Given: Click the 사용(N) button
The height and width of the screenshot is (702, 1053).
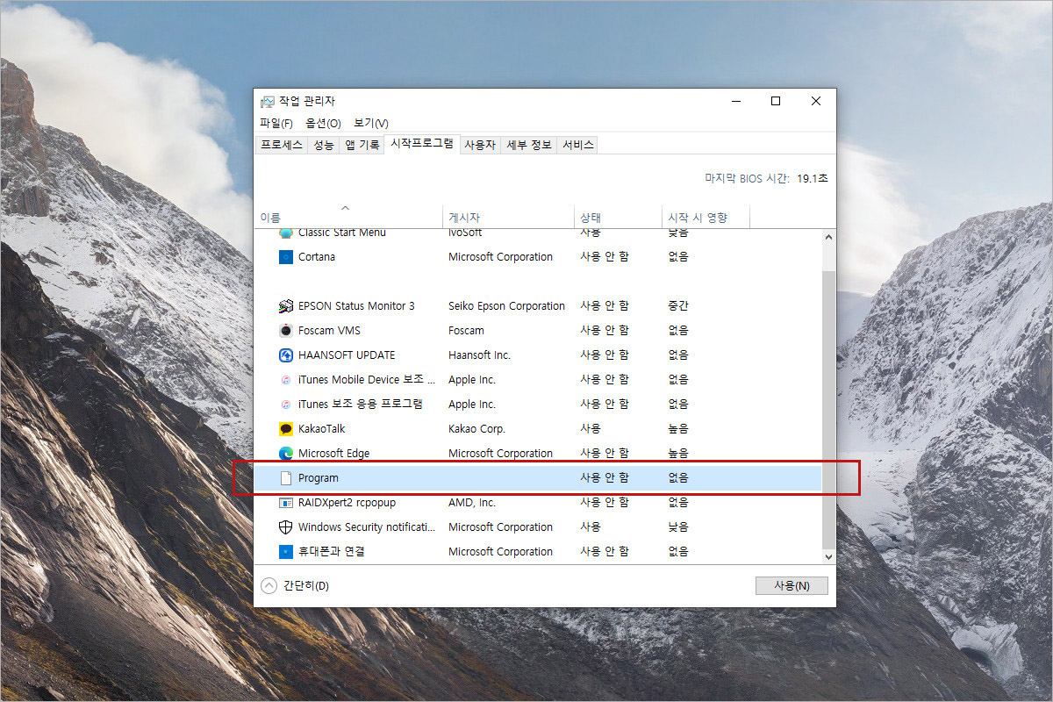Looking at the screenshot, I should tap(792, 585).
